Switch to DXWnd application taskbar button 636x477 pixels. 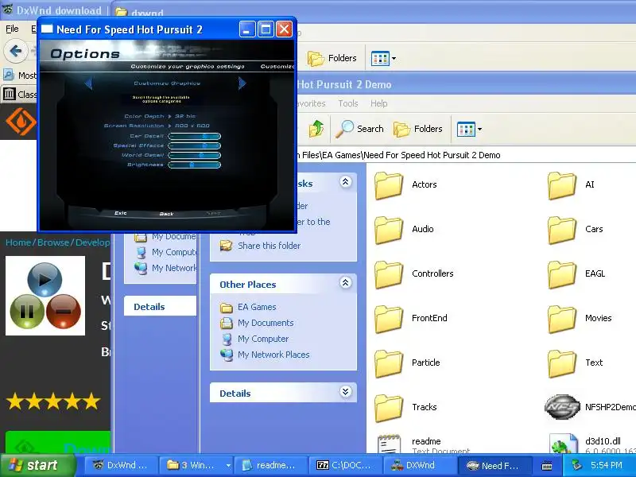[420, 465]
